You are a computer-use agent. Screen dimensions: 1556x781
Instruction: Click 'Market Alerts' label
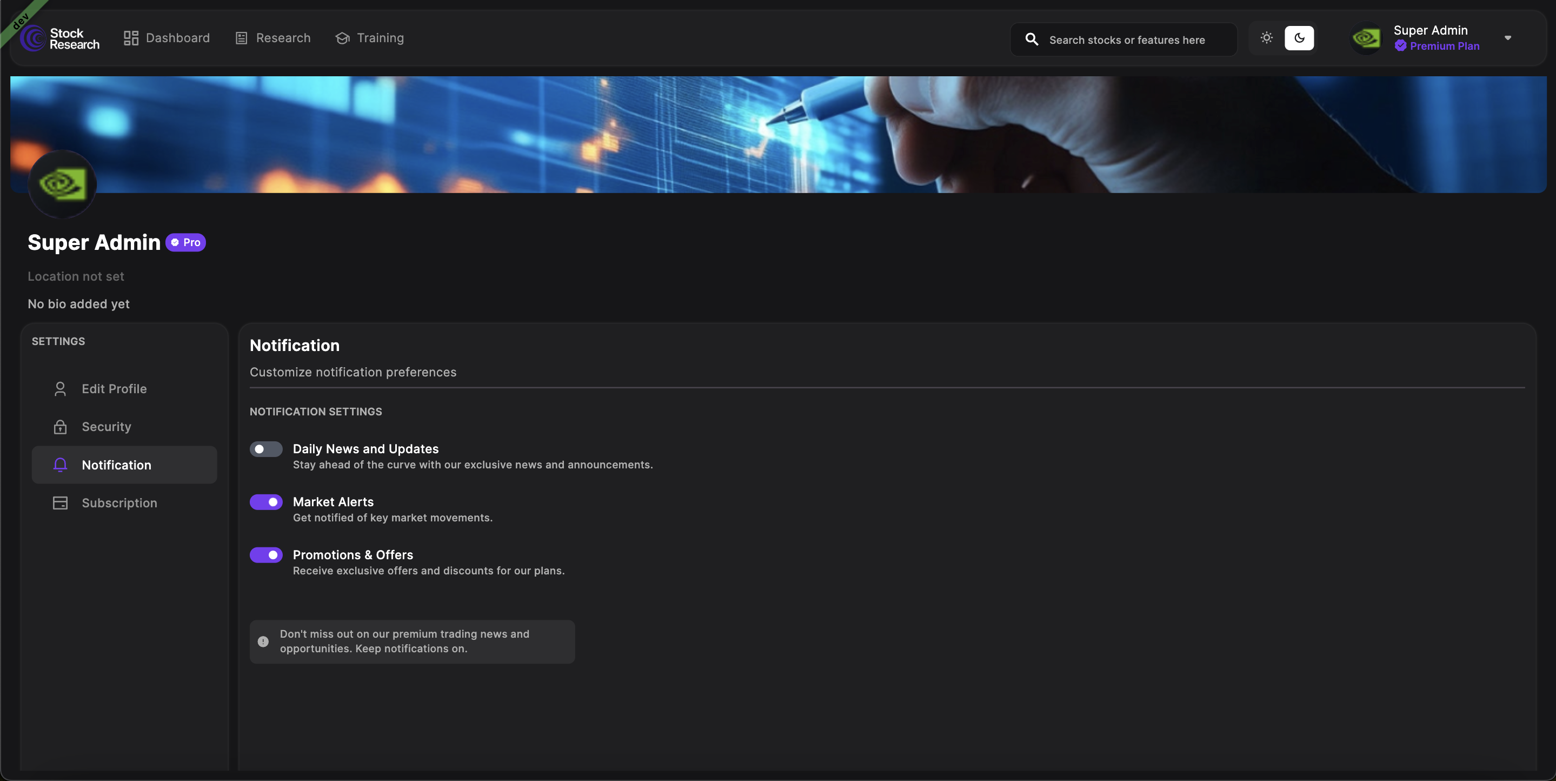pyautogui.click(x=333, y=502)
